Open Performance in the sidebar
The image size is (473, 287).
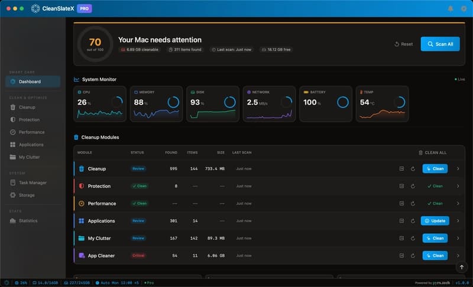(x=33, y=132)
